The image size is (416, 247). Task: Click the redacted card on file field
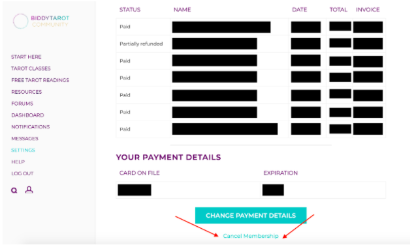coord(135,190)
